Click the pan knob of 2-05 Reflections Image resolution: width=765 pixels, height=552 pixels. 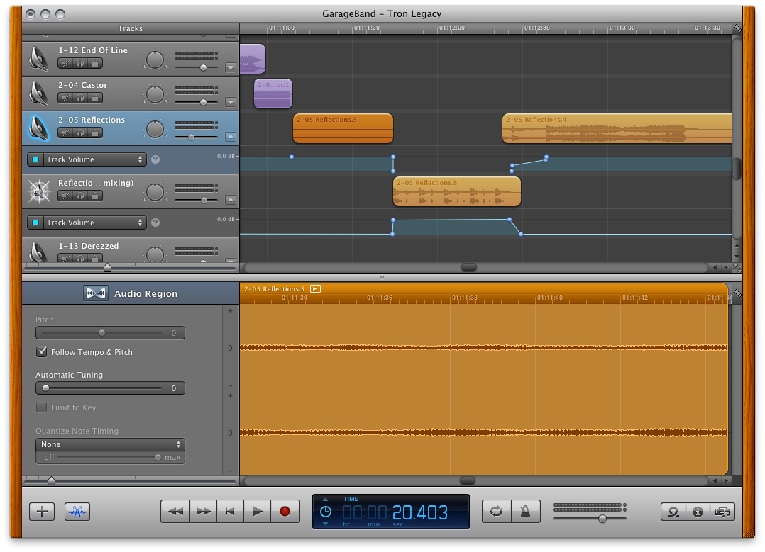pos(155,129)
